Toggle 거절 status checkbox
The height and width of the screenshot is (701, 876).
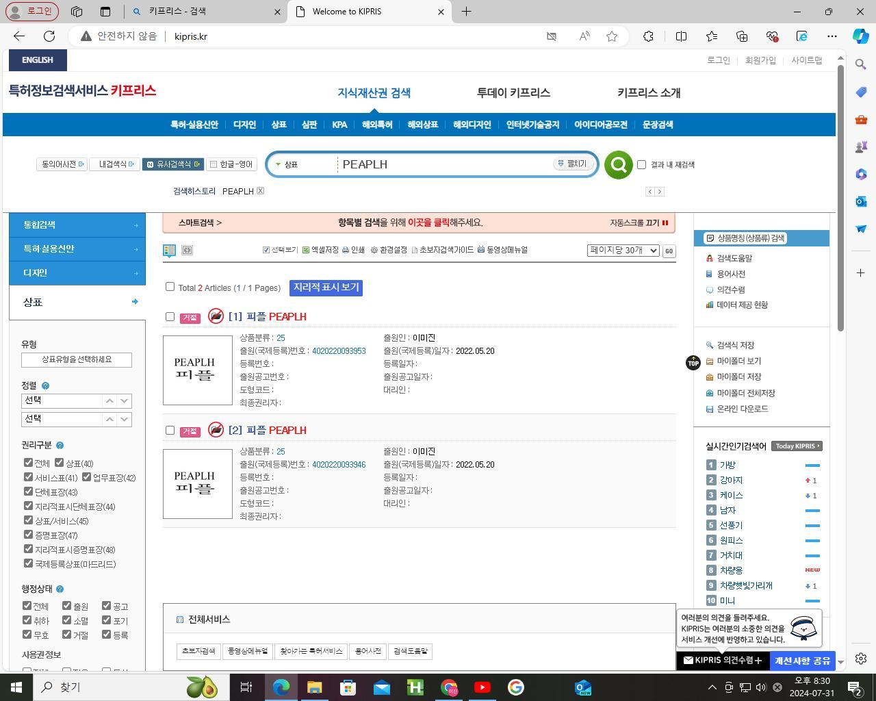pyautogui.click(x=66, y=635)
